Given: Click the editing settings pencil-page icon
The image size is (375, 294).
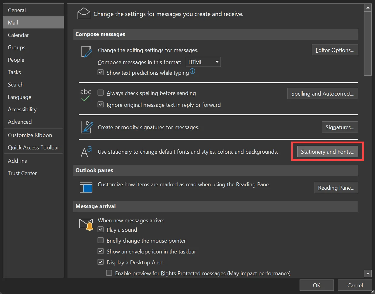Looking at the screenshot, I should (86, 51).
